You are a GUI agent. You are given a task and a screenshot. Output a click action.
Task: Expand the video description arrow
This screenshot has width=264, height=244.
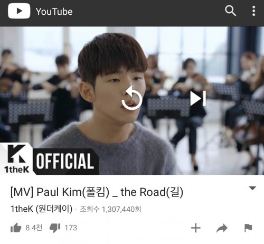pos(252,188)
